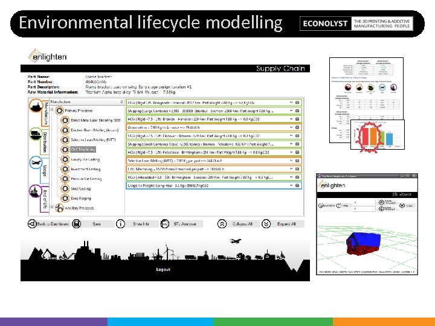Expand the Shipping Large Container row chevron
435x326 pixels.
(291, 111)
